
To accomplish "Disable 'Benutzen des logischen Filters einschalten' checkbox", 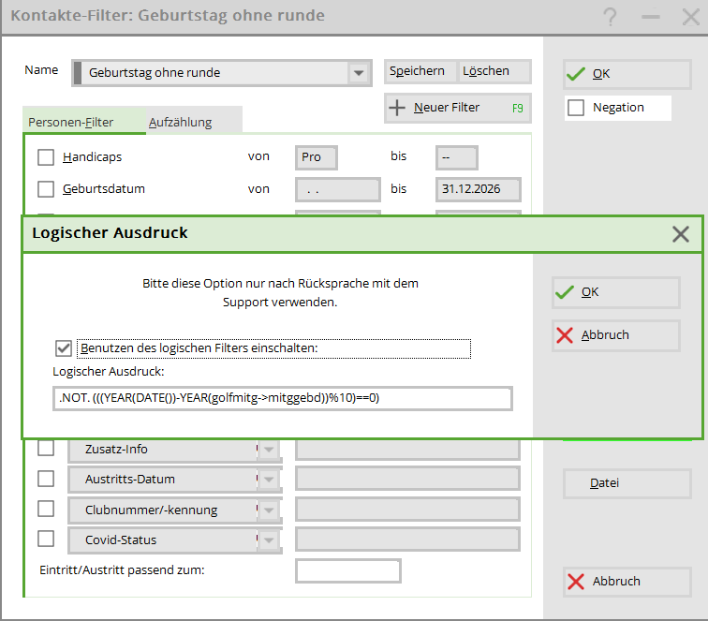I will click(64, 348).
